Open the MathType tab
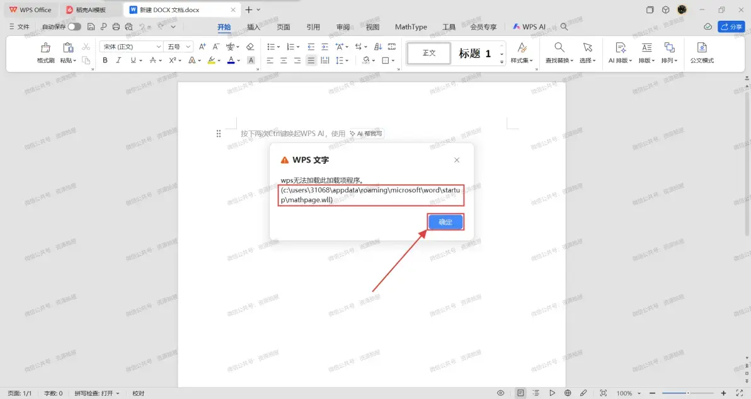The height and width of the screenshot is (399, 751). 410,27
